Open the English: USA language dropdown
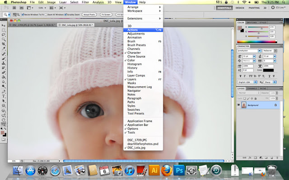289x180 pixels. 247,82
